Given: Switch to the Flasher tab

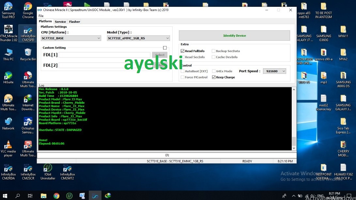Looking at the screenshot, I should pos(74,22).
